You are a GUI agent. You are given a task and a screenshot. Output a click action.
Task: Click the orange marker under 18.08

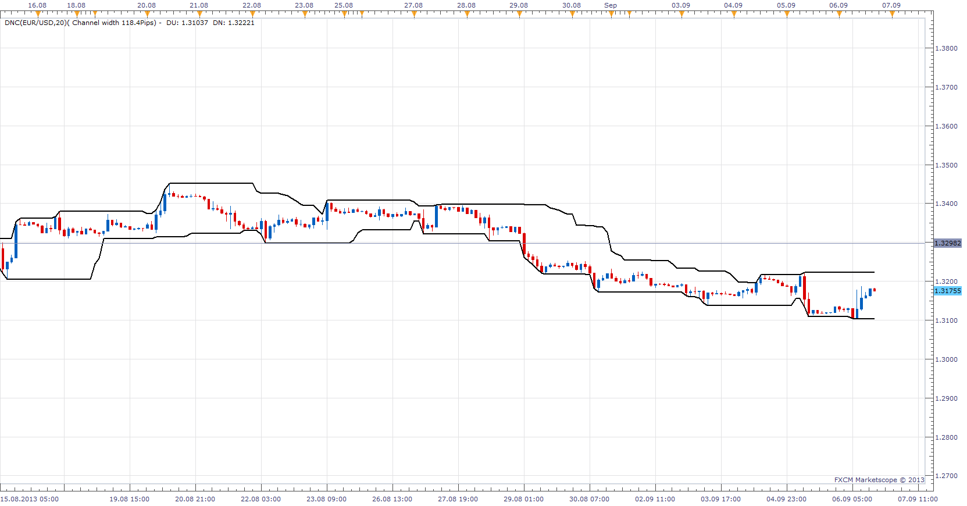[77, 14]
